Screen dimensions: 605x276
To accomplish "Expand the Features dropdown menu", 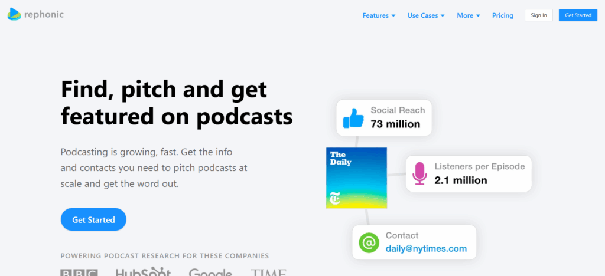I will [x=379, y=15].
